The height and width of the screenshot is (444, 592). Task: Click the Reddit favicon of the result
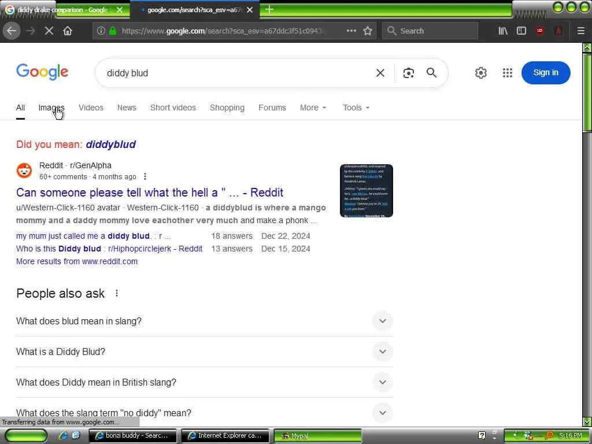tap(24, 171)
